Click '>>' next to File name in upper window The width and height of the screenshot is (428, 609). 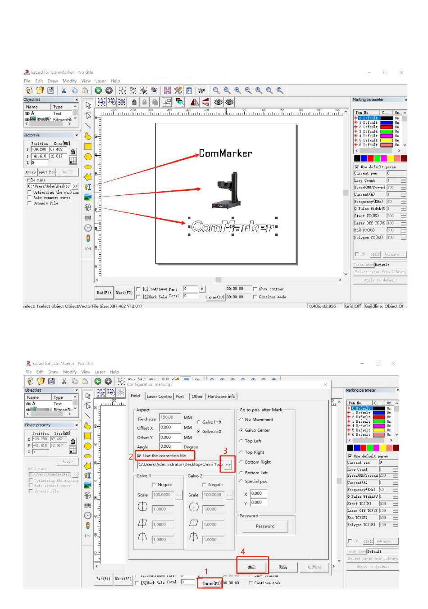[x=75, y=186]
